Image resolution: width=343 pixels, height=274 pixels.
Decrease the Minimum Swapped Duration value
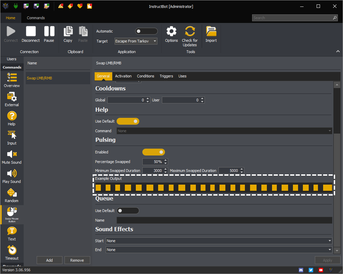tap(166, 172)
